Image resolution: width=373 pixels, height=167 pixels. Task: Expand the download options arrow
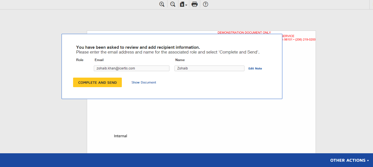(x=186, y=5)
